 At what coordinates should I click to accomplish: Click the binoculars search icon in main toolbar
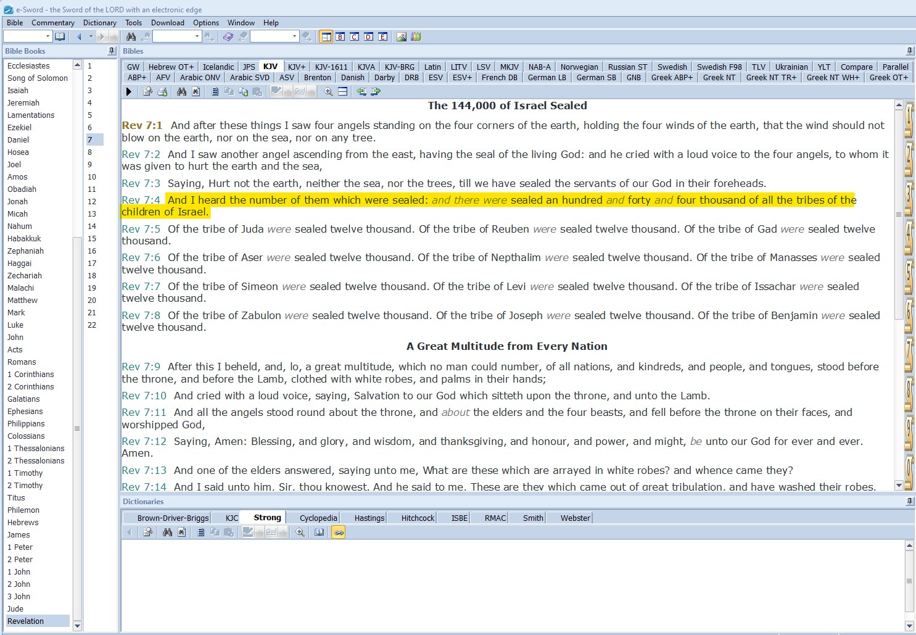click(131, 37)
